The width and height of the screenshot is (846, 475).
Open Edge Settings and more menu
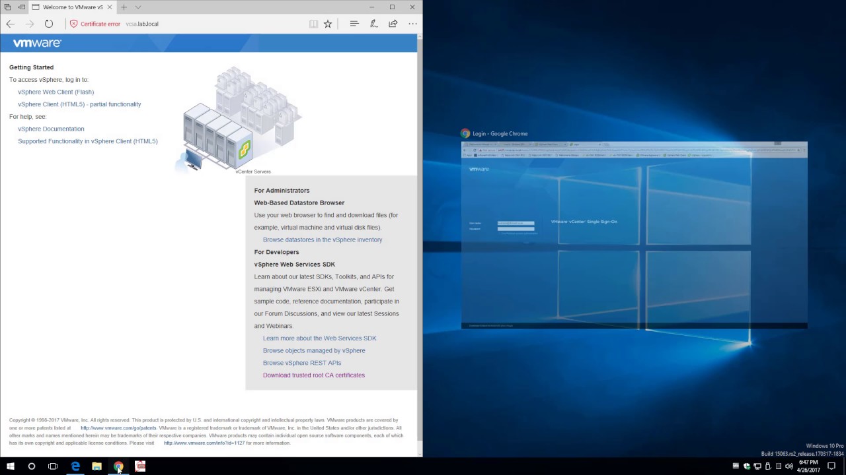coord(412,24)
